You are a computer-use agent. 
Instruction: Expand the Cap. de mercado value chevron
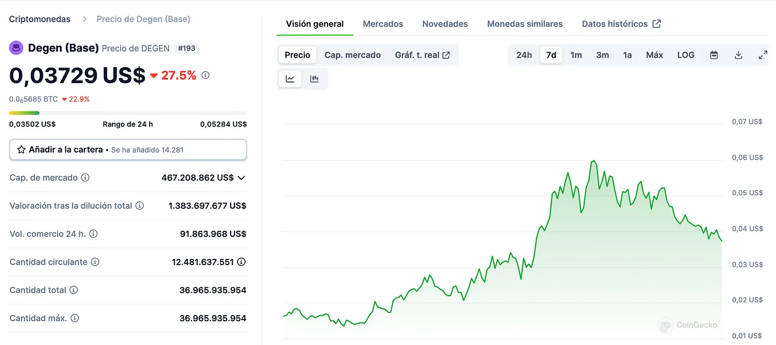click(x=241, y=178)
